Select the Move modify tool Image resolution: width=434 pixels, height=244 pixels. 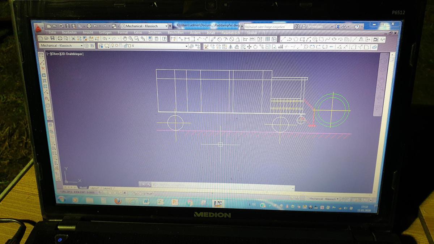pyautogui.click(x=249, y=46)
